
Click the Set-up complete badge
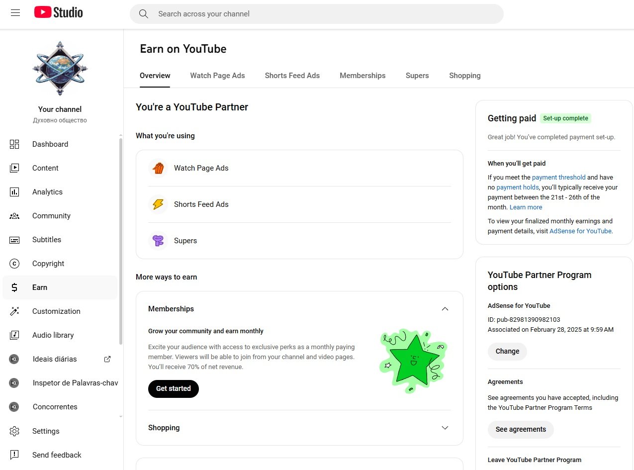[565, 118]
